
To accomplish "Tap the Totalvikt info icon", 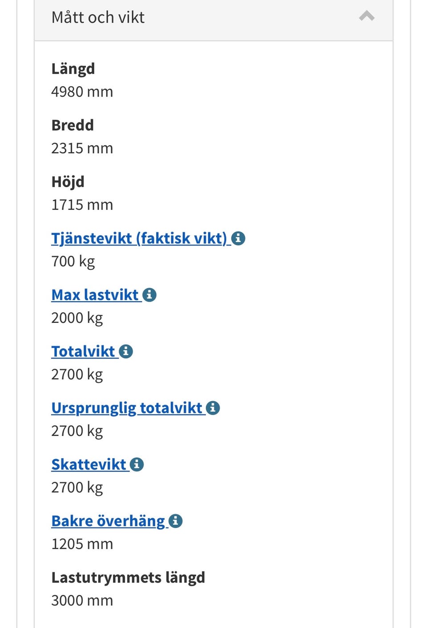I will 126,351.
